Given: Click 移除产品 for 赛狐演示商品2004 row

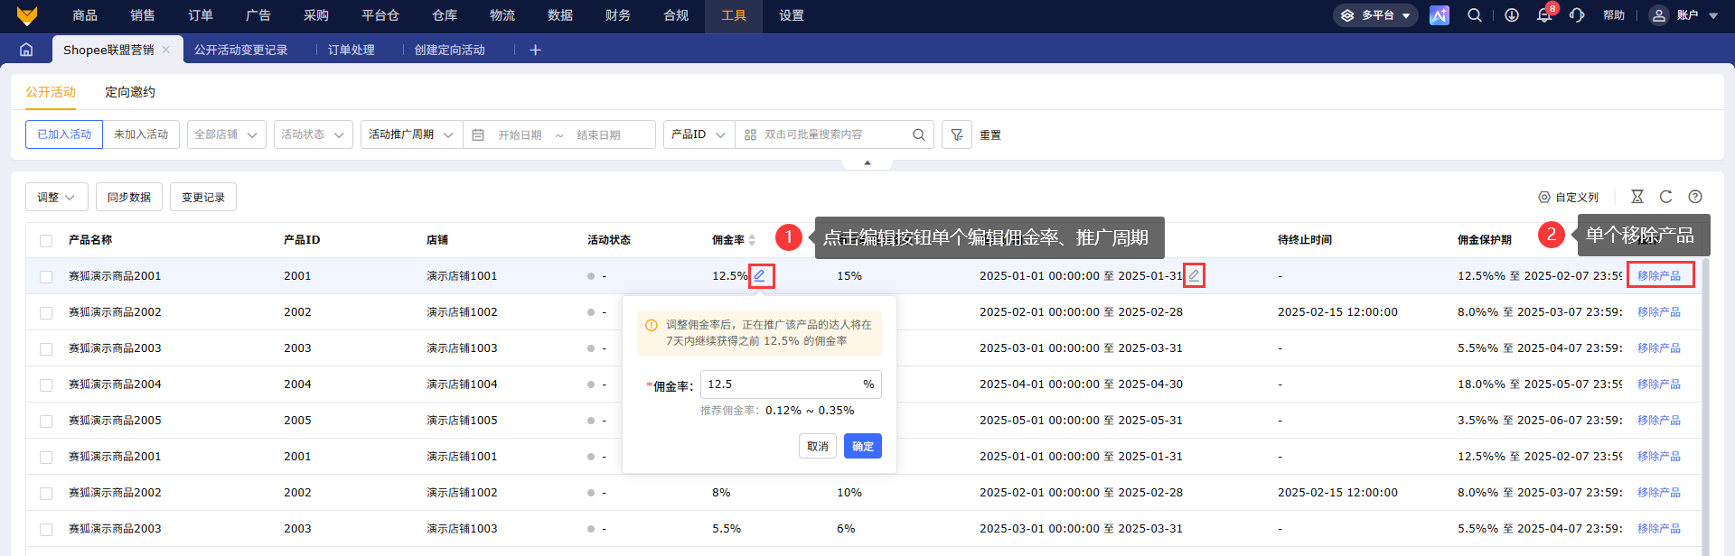Looking at the screenshot, I should (1659, 385).
